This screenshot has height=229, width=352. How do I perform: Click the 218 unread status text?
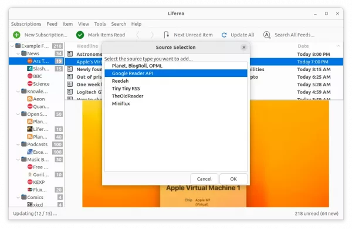[x=316, y=214]
